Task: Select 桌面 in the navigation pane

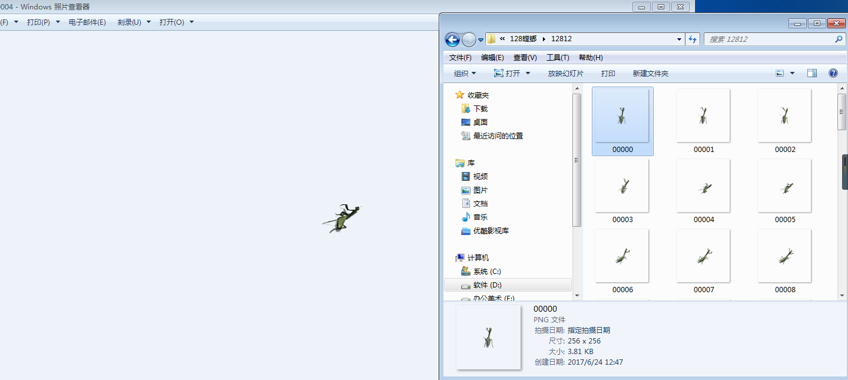Action: [x=481, y=123]
